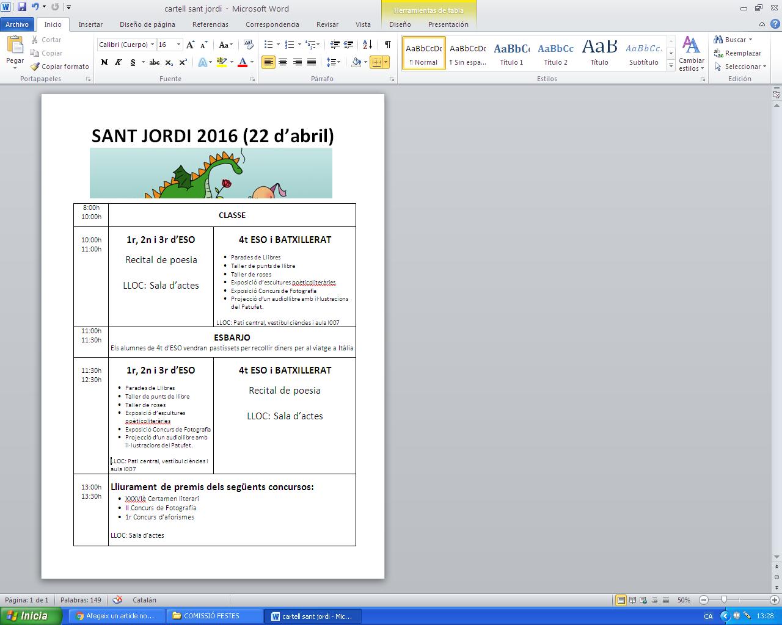Click the zoom slider in status bar

pyautogui.click(x=724, y=600)
